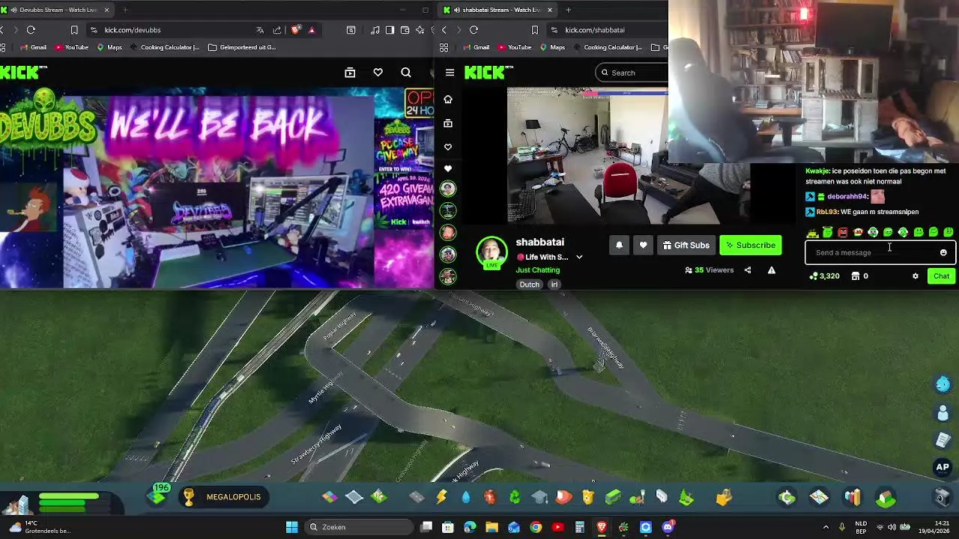Open the filled heart icon in shabbatai sidebar
959x539 pixels.
coord(448,168)
